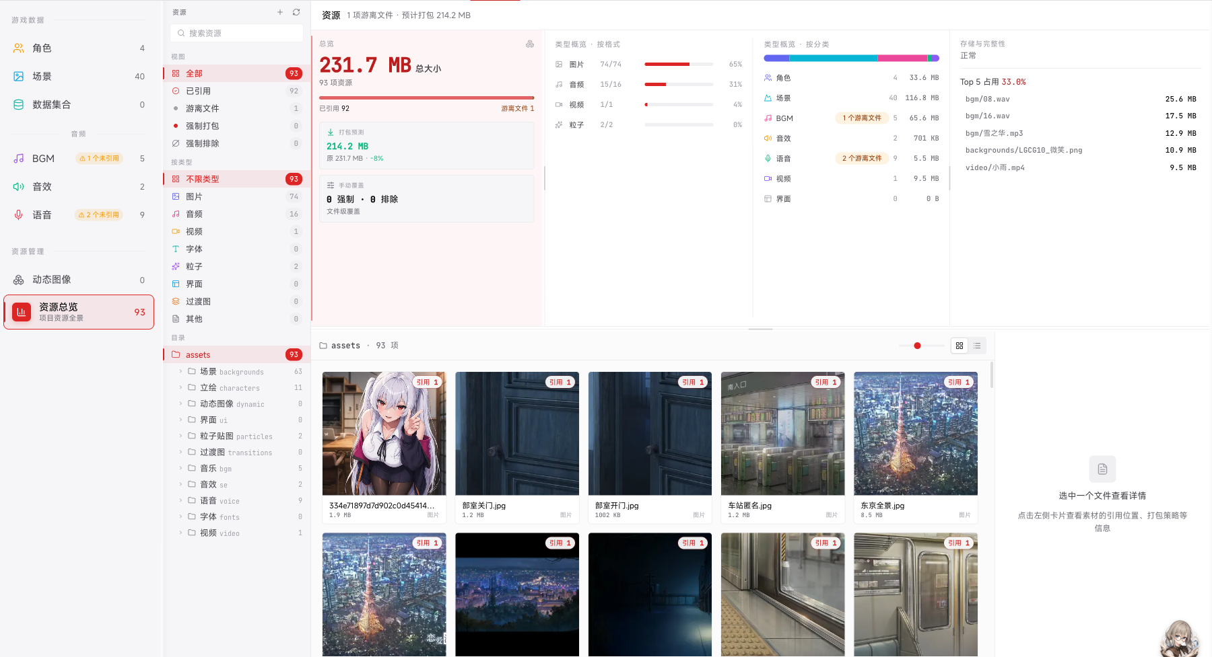Viewport: 1212px width, 657px height.
Task: Click the 1个游离文件 badge next to BGM
Action: [862, 118]
